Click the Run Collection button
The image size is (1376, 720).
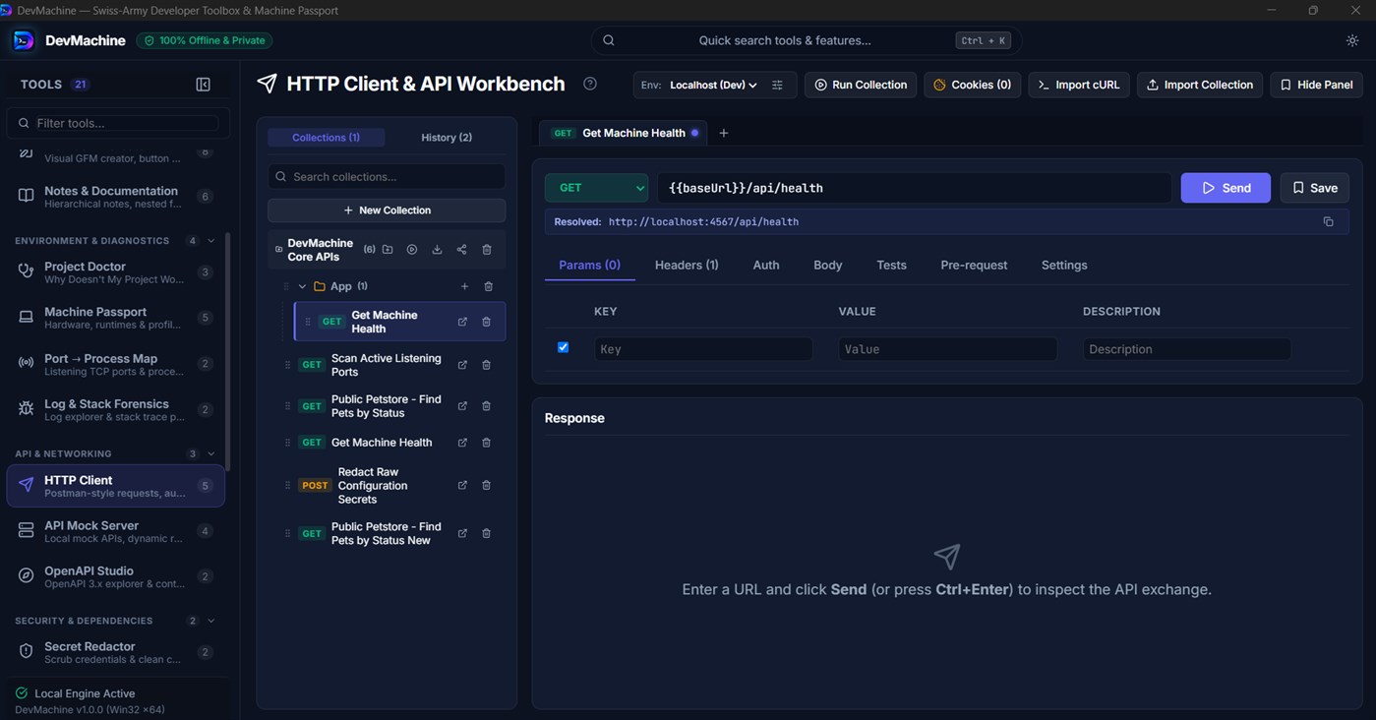(861, 85)
